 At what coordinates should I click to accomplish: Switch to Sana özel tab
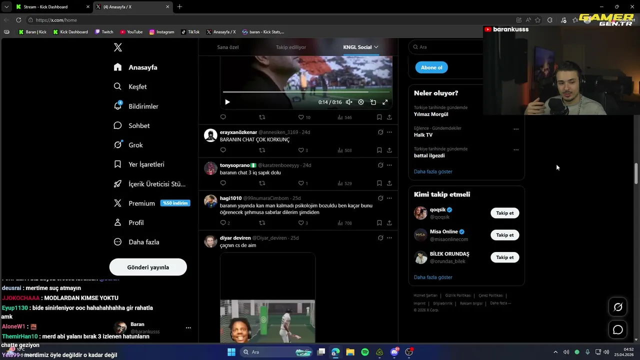click(228, 47)
